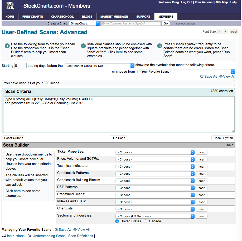Viewport: 242px width, 241px height.
Task: Insert the Indexes and ETFs clause
Action: (x=201, y=202)
